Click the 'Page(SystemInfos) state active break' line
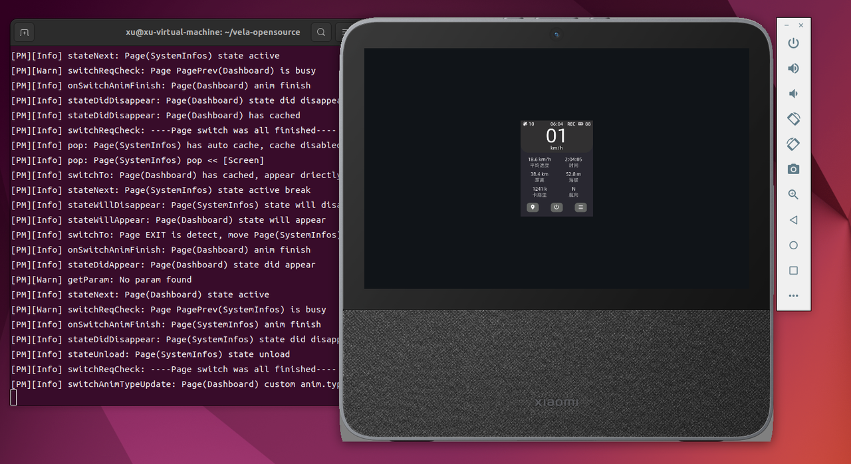Viewport: 851px width, 464px height. click(x=161, y=190)
